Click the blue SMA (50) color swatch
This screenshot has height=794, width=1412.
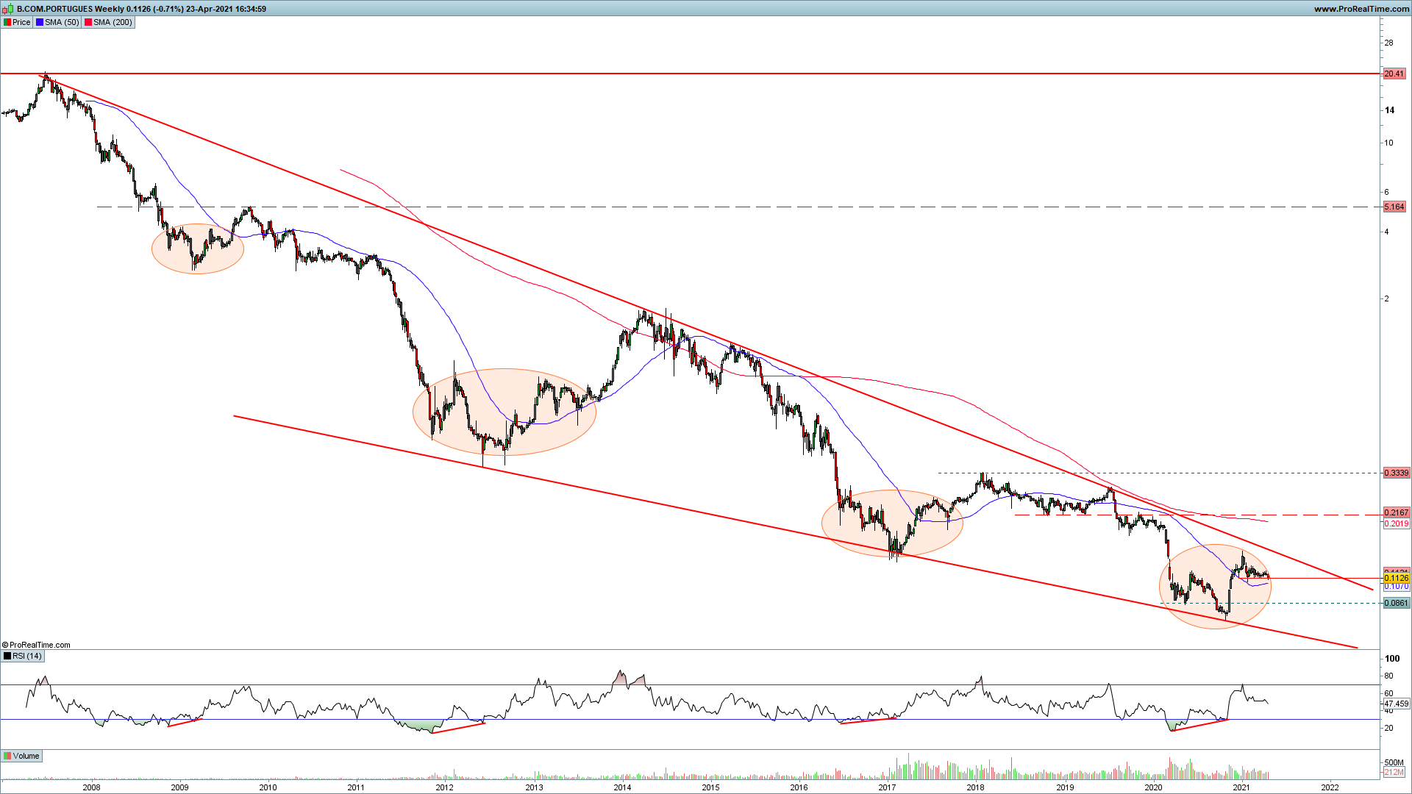tap(40, 22)
